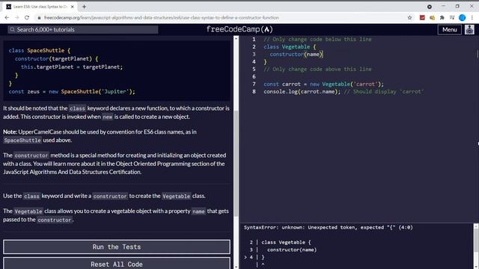Minimize the browser window

(443, 7)
